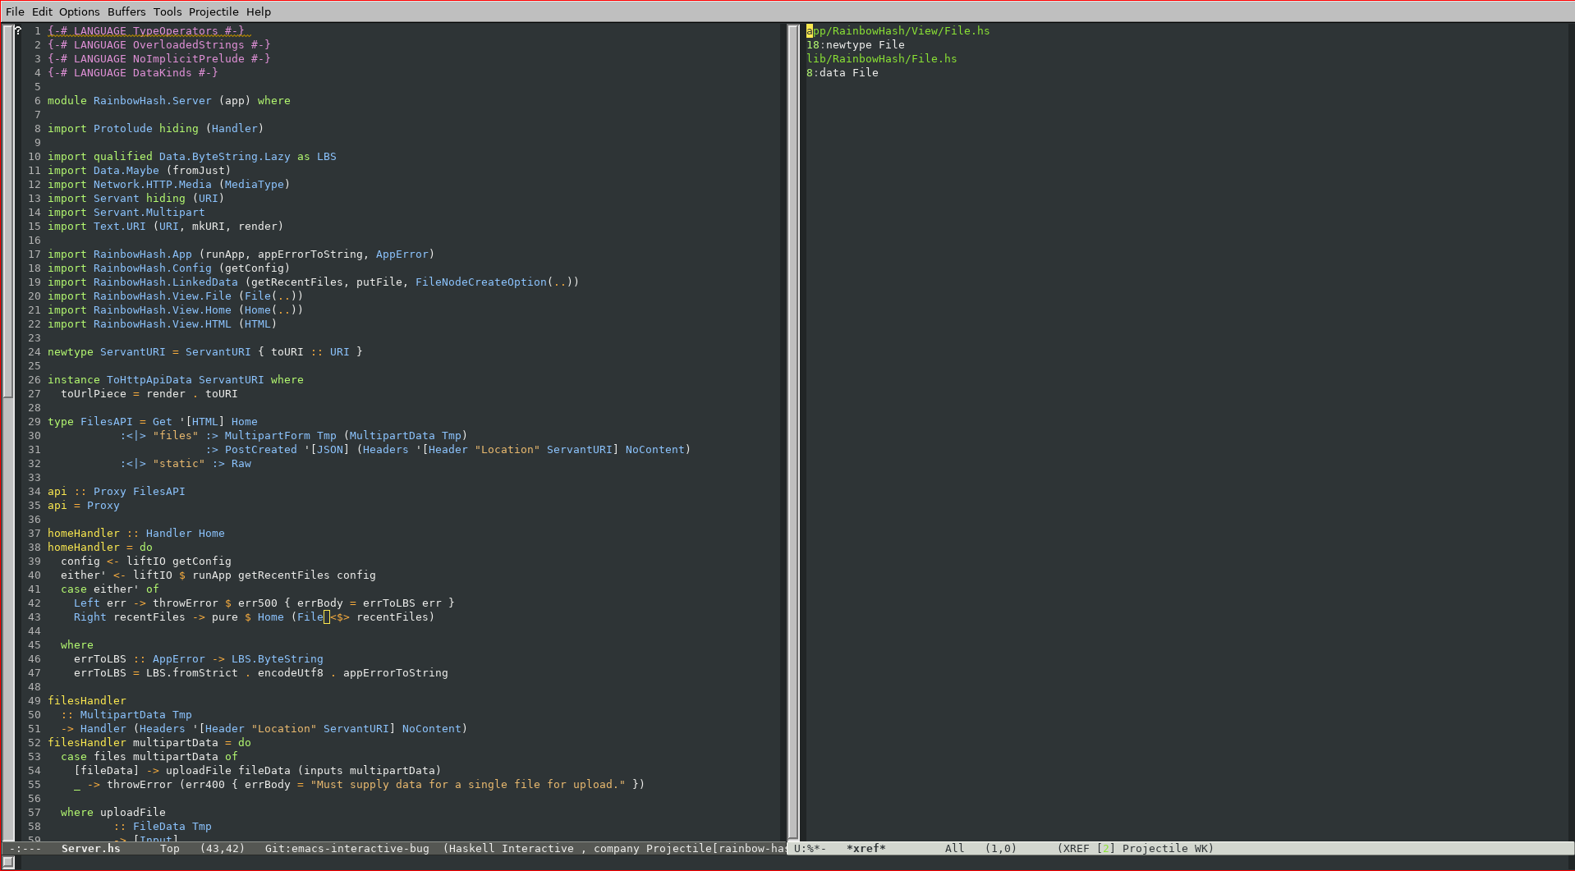
Task: Open the Tools menu
Action: tap(168, 11)
